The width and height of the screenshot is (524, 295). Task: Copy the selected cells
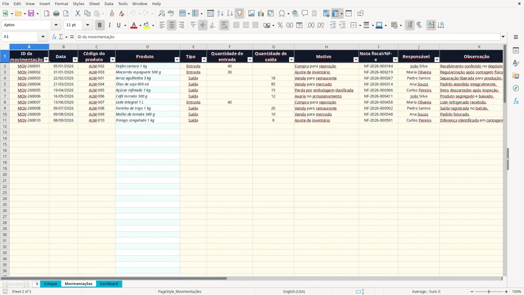(x=87, y=14)
